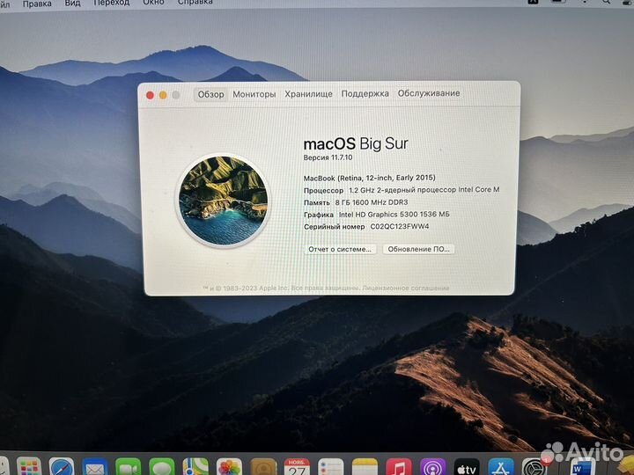Viewport: 634px width, 475px height.
Task: Open Reminders from the Dock
Action: click(x=331, y=468)
